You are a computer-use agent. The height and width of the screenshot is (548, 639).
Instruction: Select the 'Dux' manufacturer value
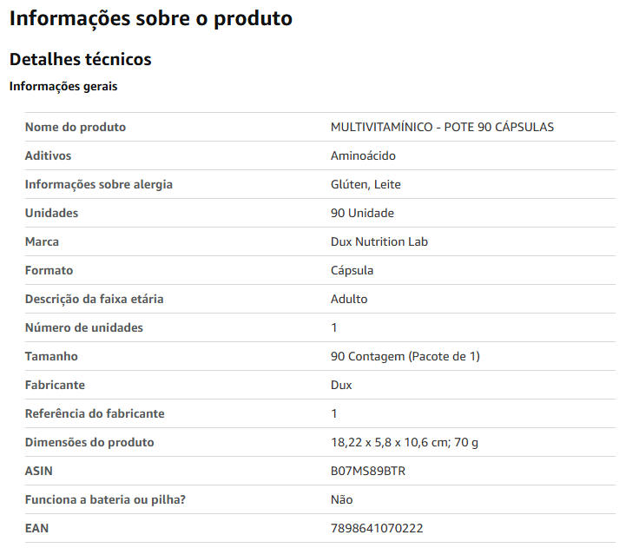pyautogui.click(x=341, y=386)
